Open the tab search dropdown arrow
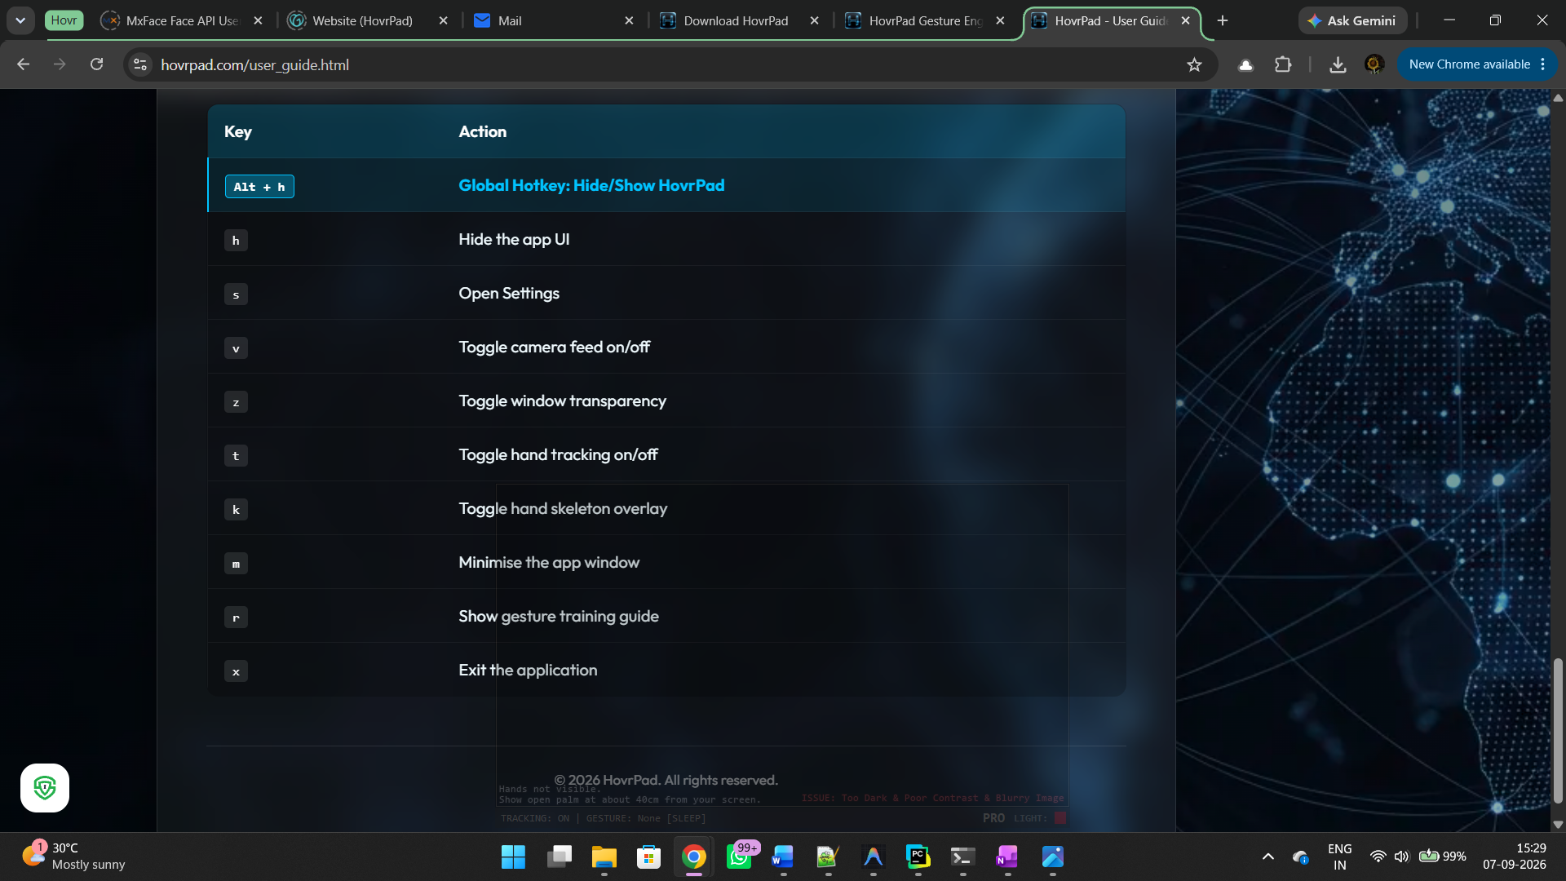The height and width of the screenshot is (881, 1566). click(20, 20)
